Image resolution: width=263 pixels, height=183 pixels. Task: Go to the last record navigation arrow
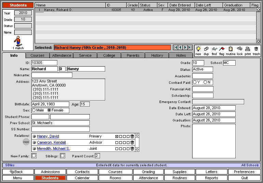point(190,48)
